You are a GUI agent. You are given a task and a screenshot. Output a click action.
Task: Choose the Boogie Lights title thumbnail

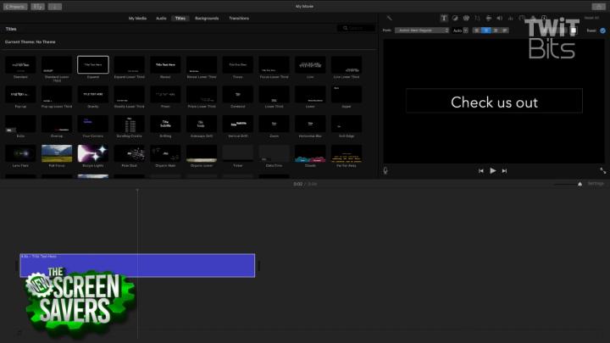point(92,153)
